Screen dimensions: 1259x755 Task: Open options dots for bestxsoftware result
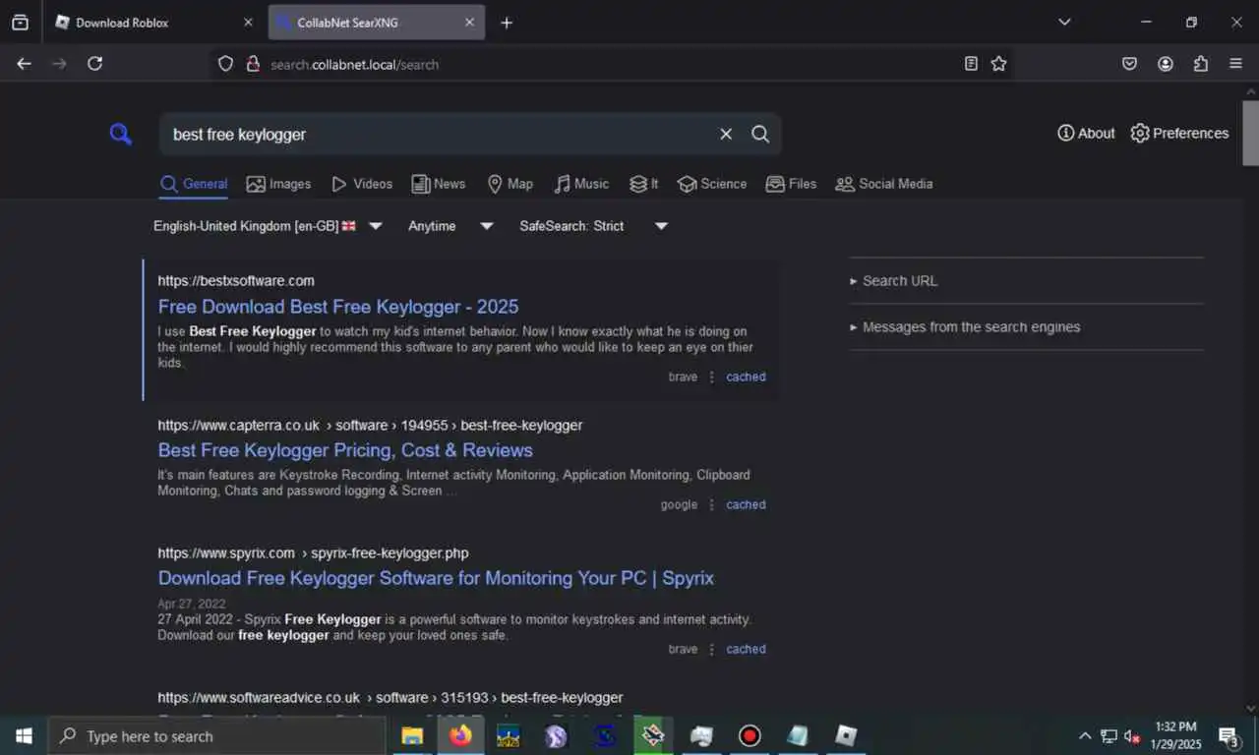(x=712, y=377)
